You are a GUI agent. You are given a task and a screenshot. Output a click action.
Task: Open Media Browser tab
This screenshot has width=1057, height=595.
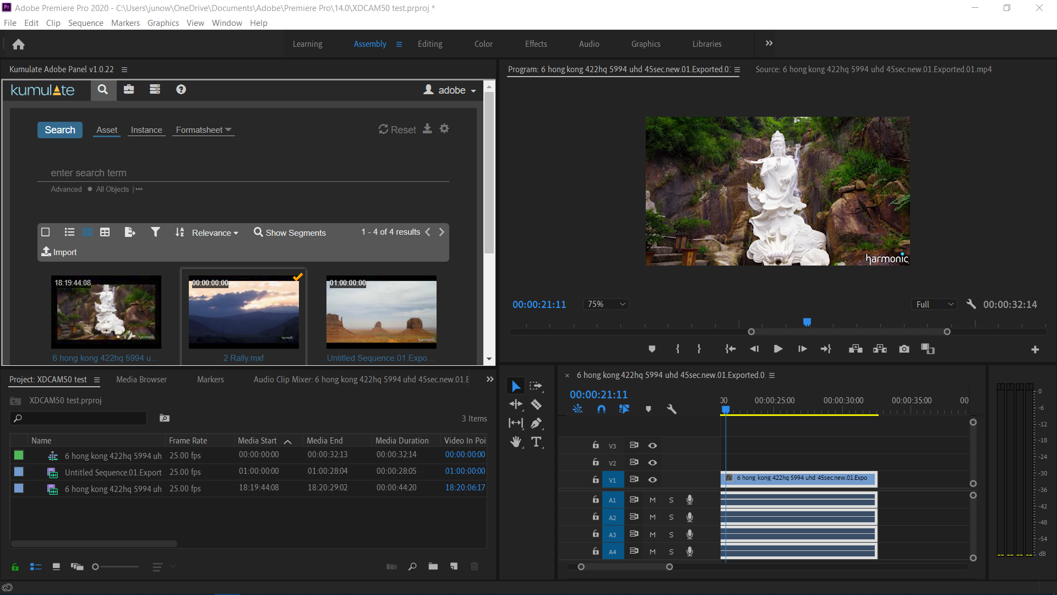[141, 380]
